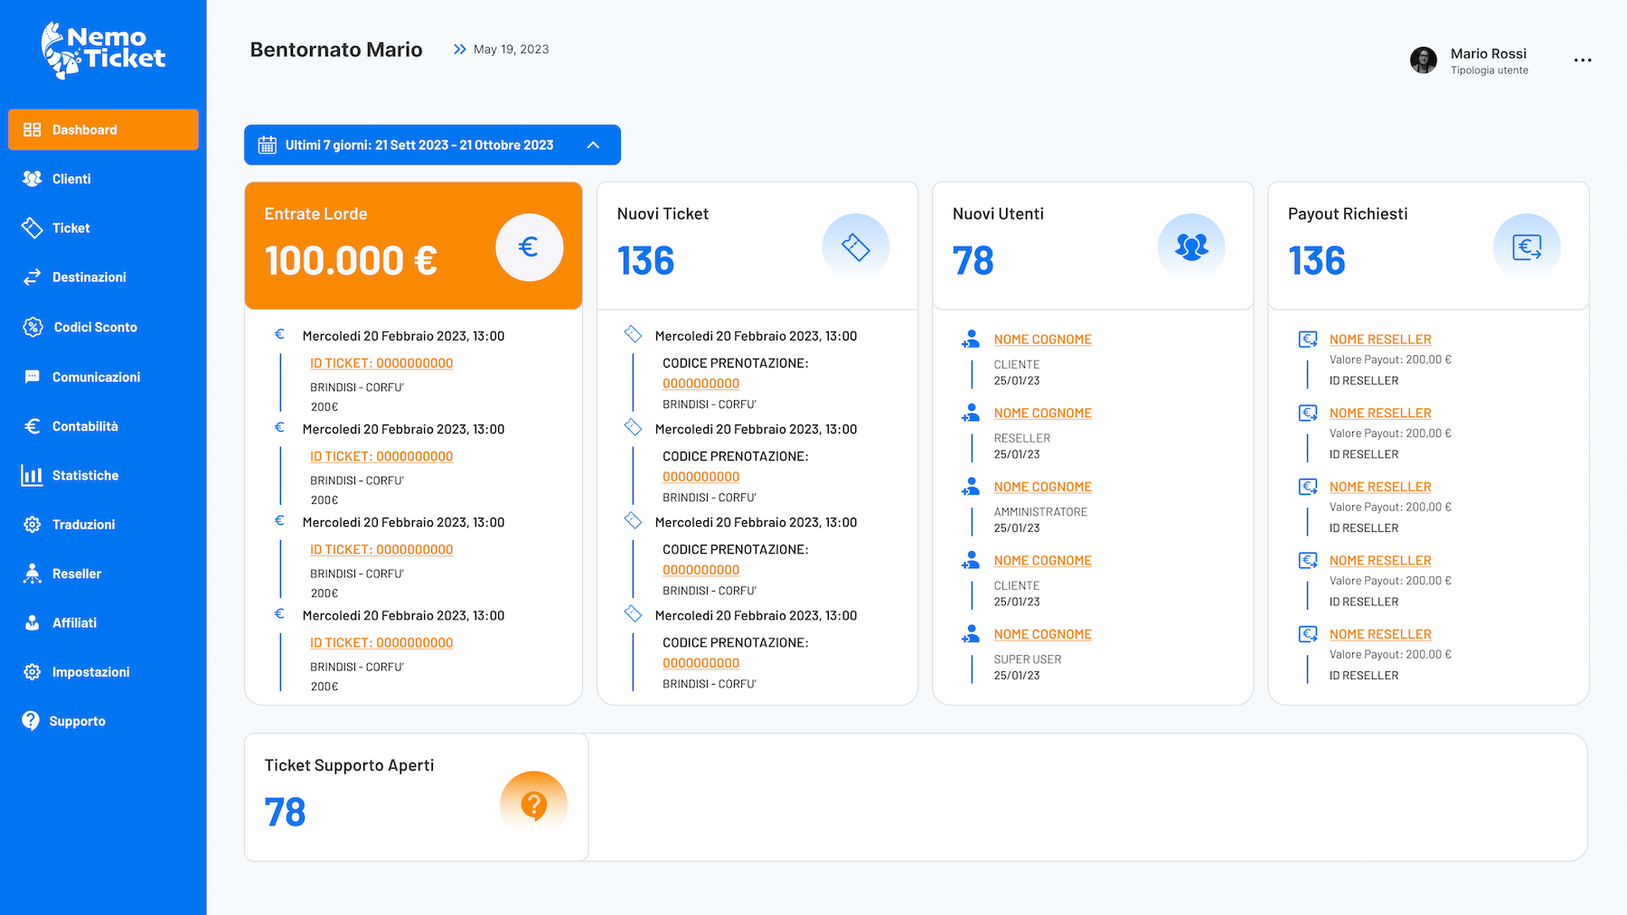The width and height of the screenshot is (1627, 915).
Task: Click the question mark icon in Ticket Supporto Aperti
Action: (533, 804)
